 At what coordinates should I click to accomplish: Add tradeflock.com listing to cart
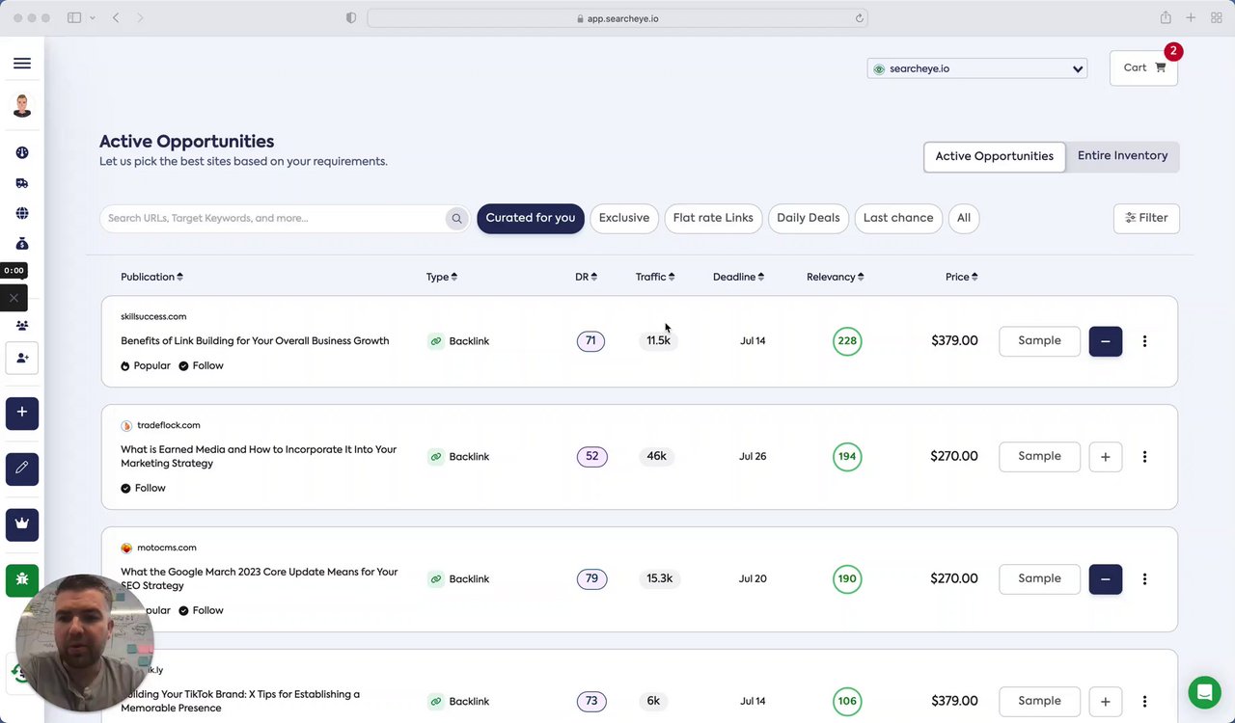[1105, 457]
